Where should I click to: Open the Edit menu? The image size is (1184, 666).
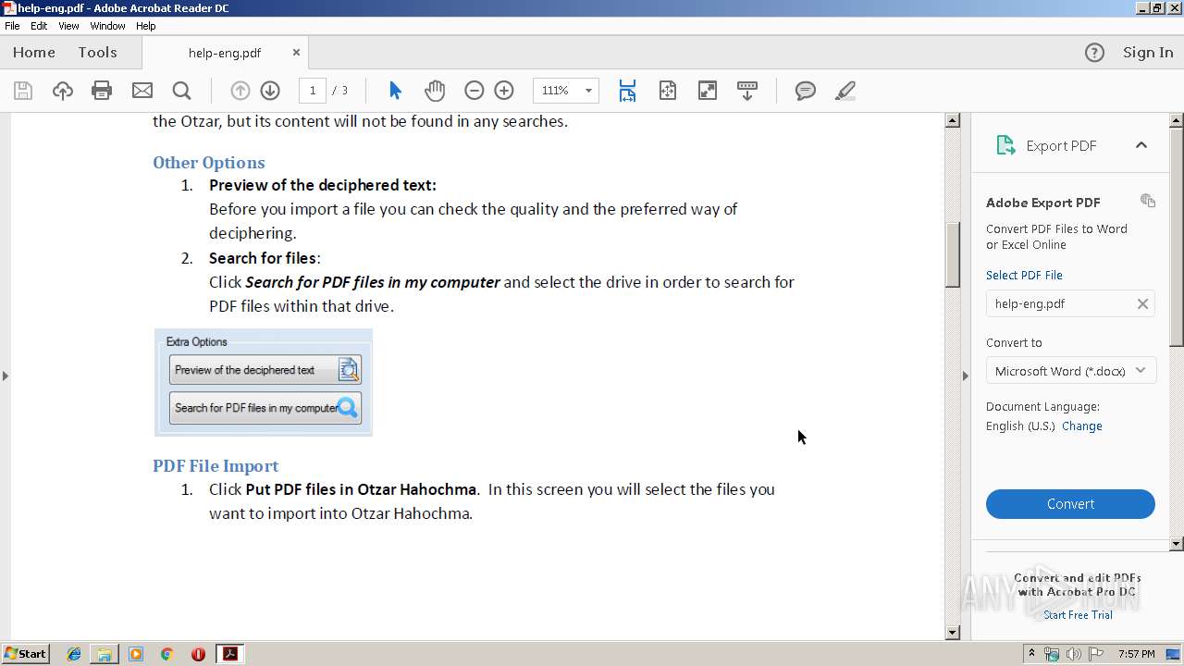point(39,26)
